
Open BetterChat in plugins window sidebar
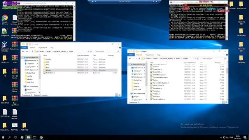click(x=137, y=80)
